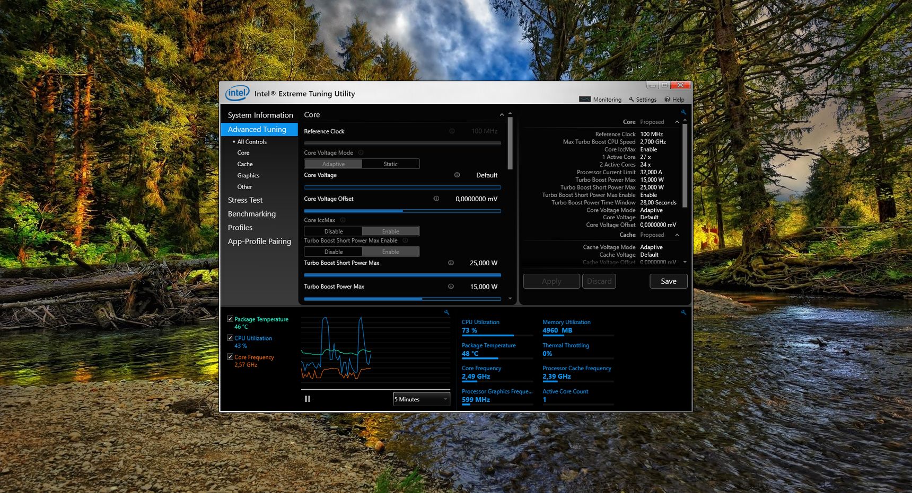
Task: Collapse Core Proposed summary section
Action: click(677, 122)
